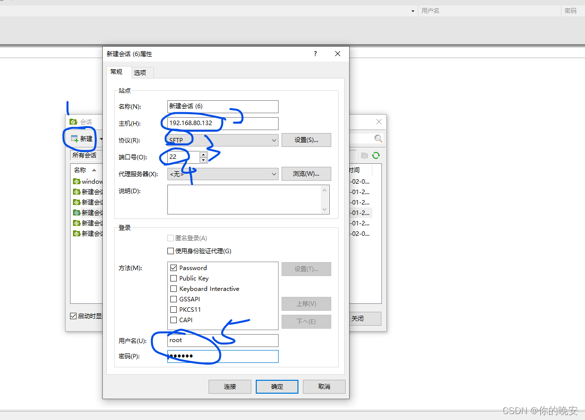Screen dimensions: 585x420
Task: Click the 设置(T) method settings button
Action: tap(306, 269)
